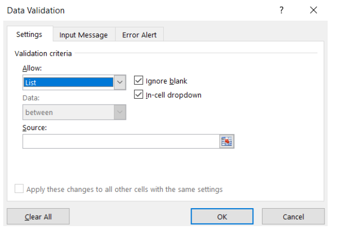Click the Data Validation title bar text

point(36,10)
